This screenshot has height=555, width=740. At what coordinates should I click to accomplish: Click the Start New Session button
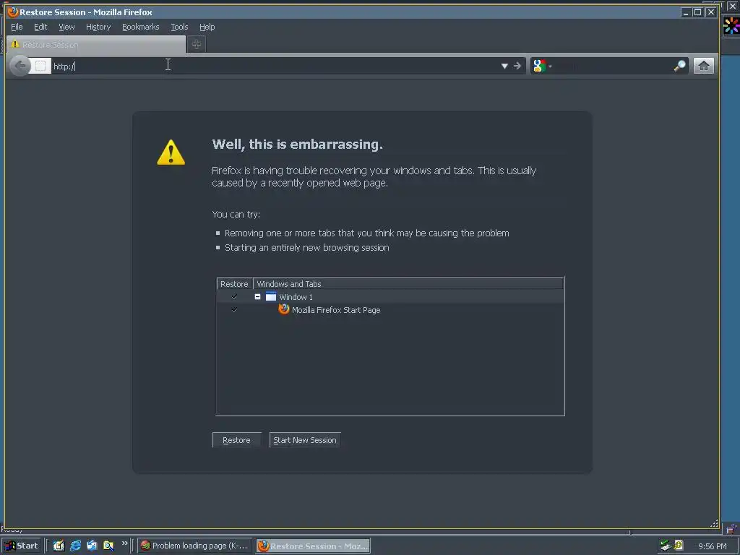pyautogui.click(x=305, y=440)
